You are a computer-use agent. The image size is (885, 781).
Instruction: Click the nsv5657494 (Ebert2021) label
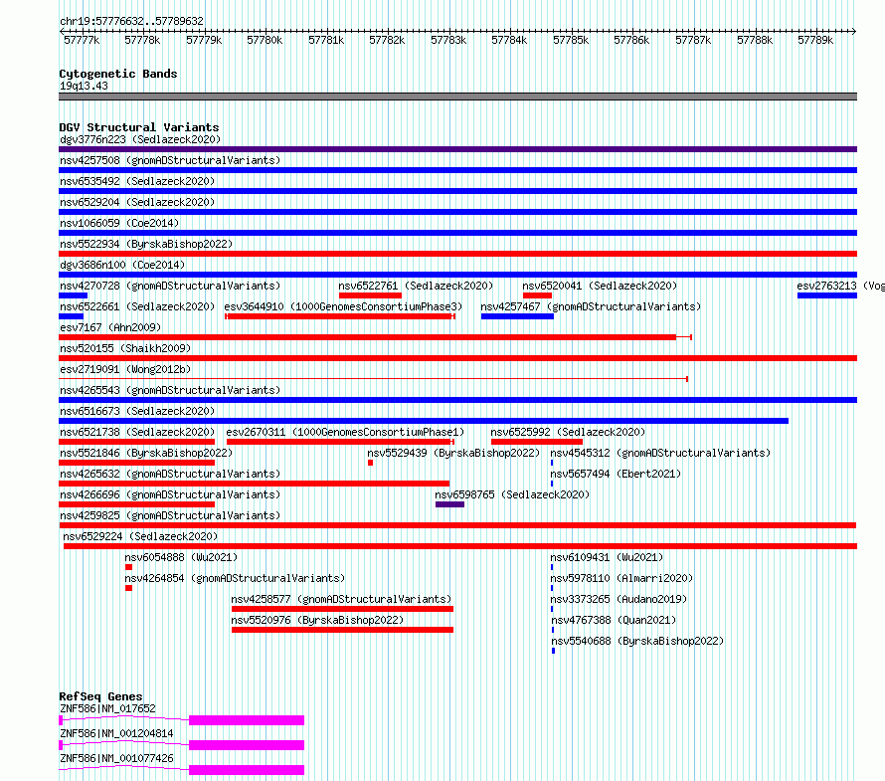[x=616, y=474]
